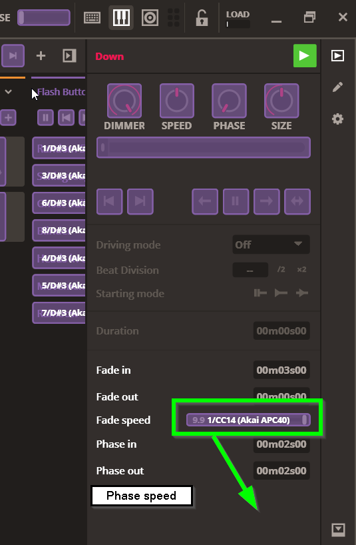The height and width of the screenshot is (545, 356).
Task: Select the bounce double-arrow direction button
Action: [x=297, y=202]
